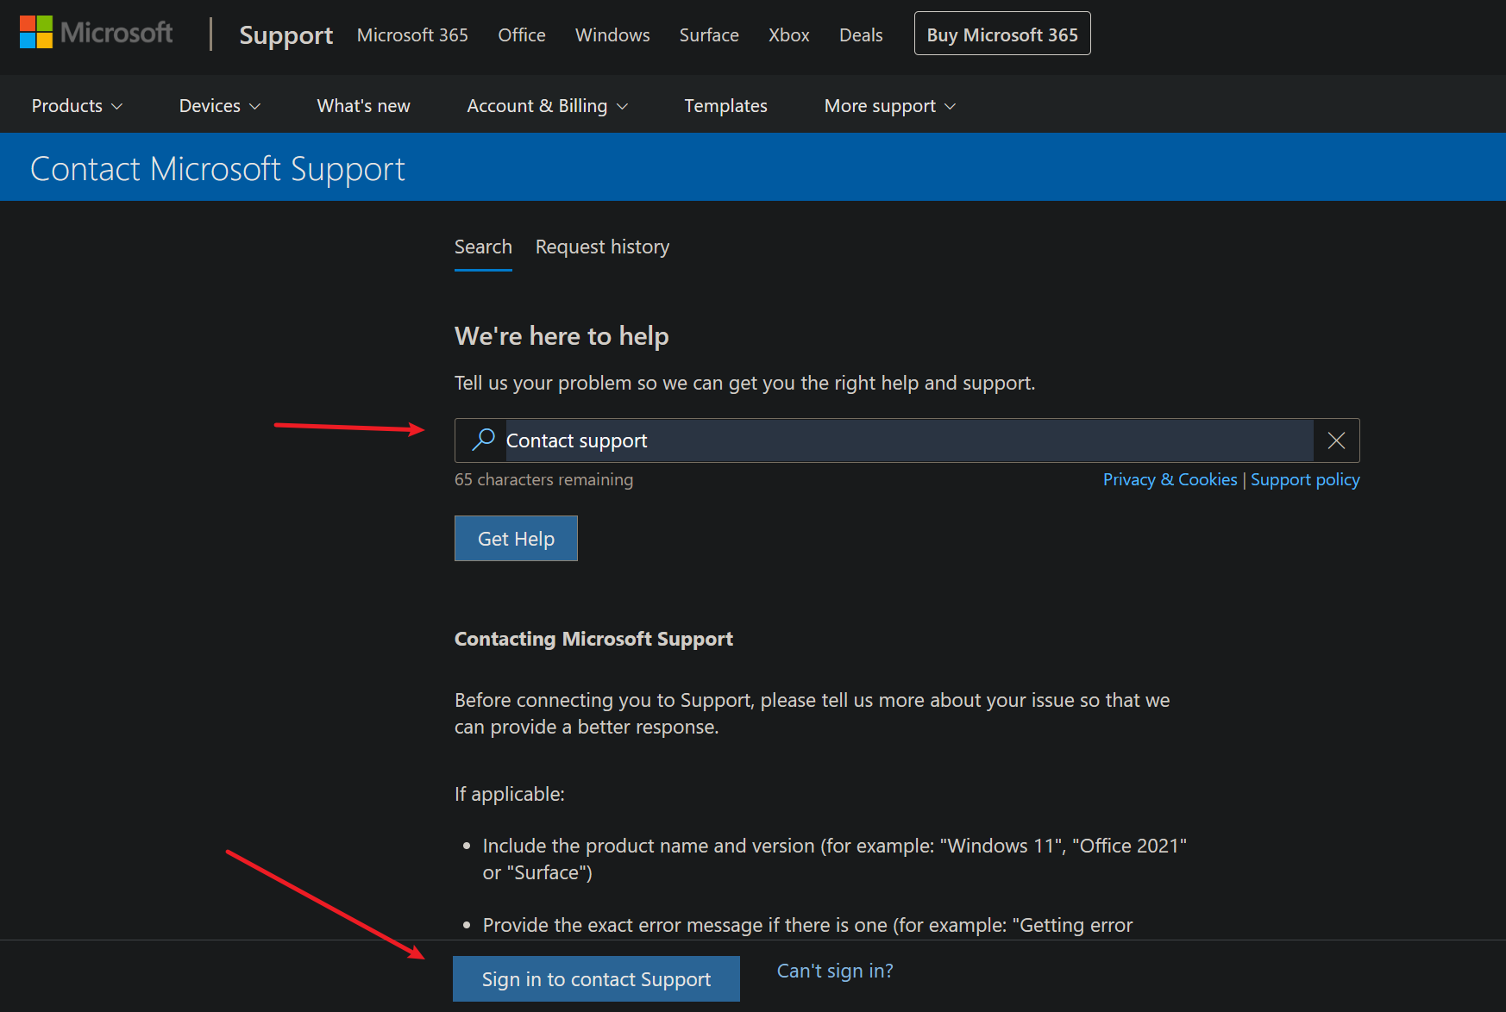
Task: Open the Xbox top navigation link
Action: click(789, 34)
